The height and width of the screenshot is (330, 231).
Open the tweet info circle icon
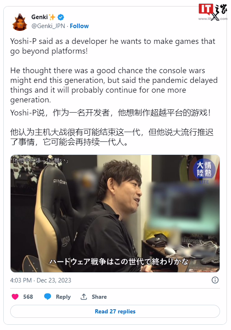[215, 280]
